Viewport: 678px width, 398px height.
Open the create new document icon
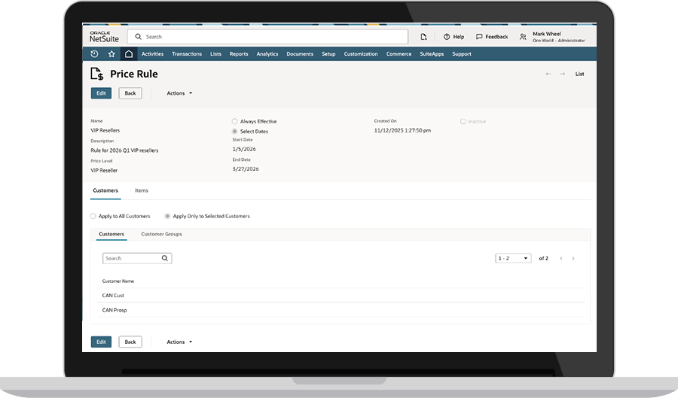(x=423, y=37)
